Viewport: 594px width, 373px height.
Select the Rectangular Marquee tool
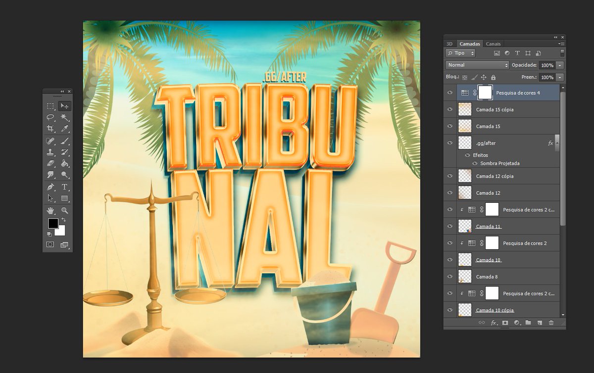tap(50, 106)
